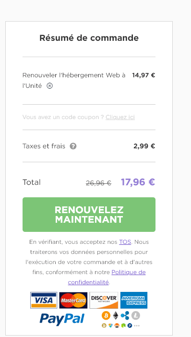Click the Monero coin icon
This screenshot has height=337, width=191.
(x=117, y=325)
